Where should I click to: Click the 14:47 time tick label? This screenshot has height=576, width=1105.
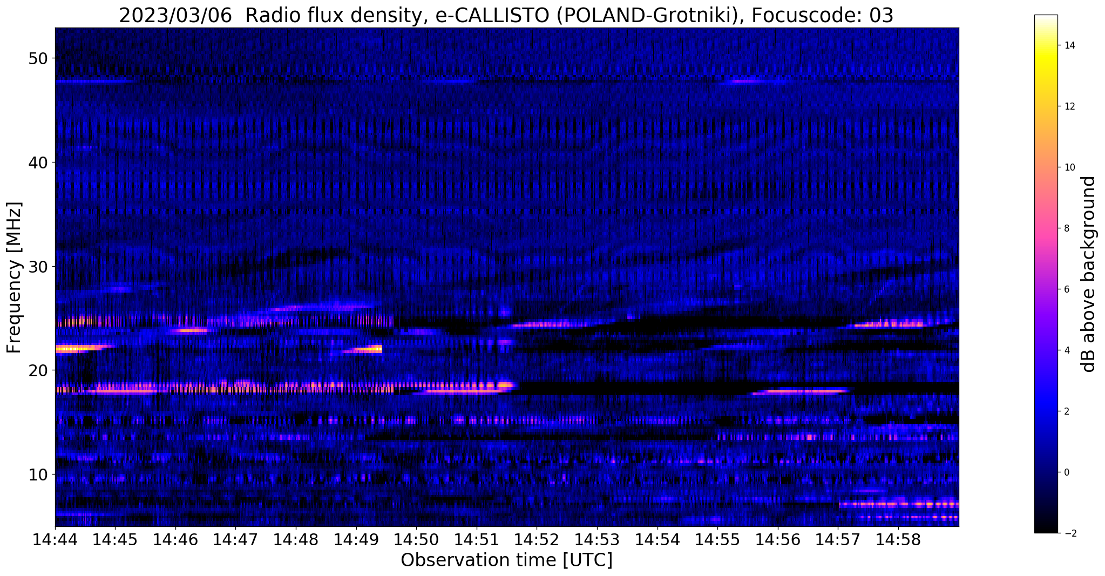236,539
